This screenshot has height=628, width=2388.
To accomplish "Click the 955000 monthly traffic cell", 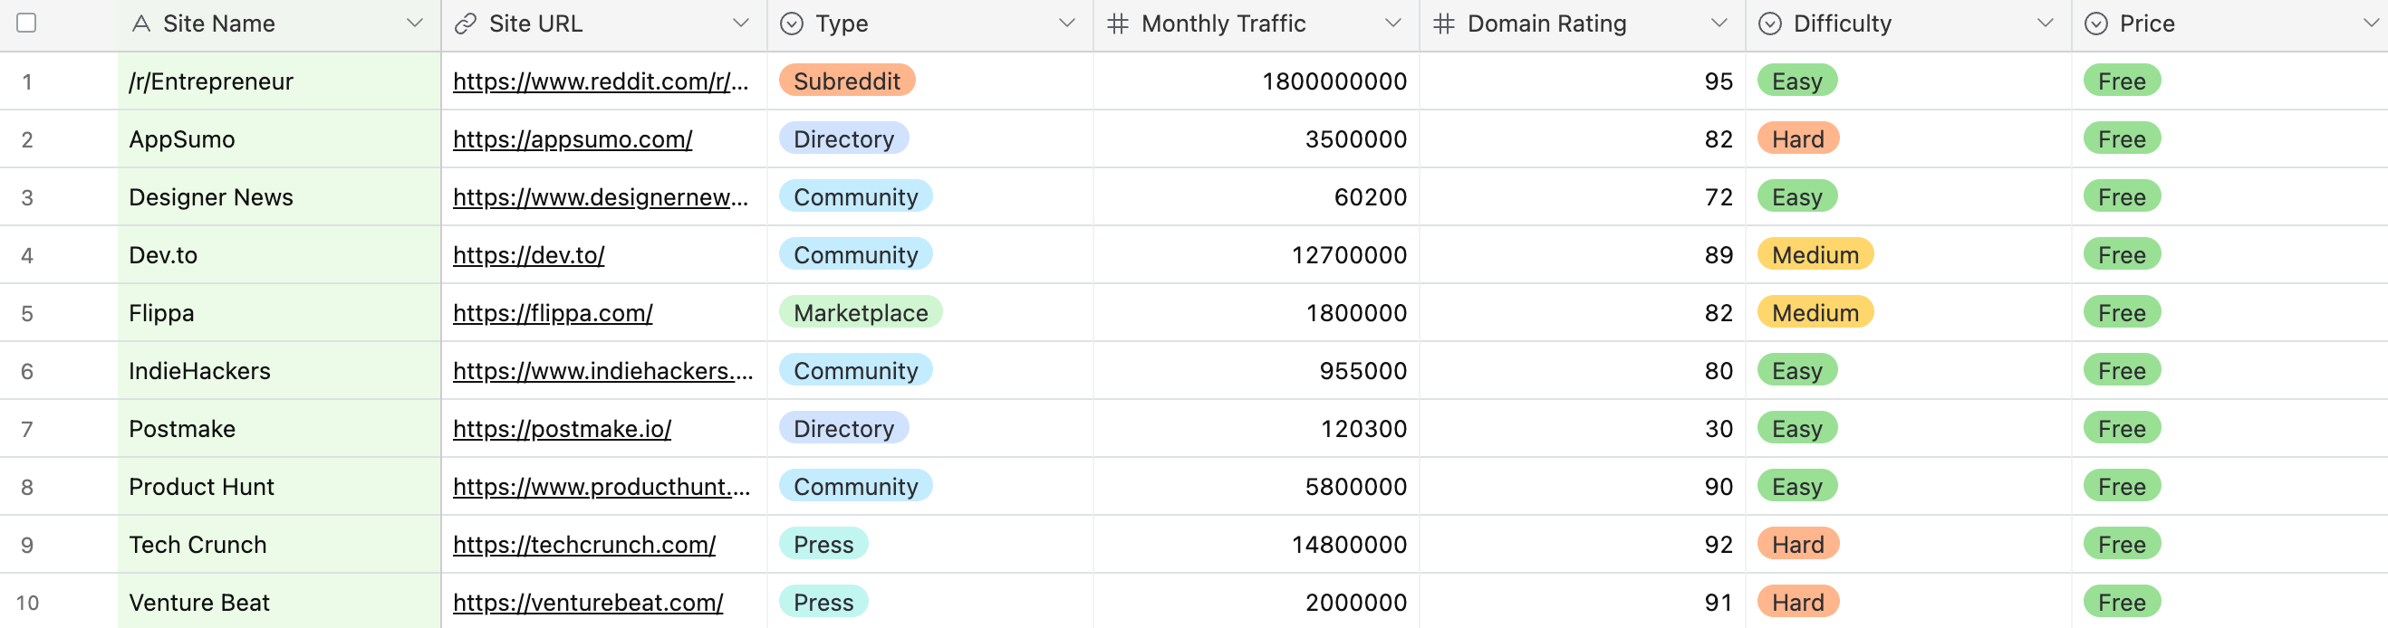I will tap(1257, 371).
